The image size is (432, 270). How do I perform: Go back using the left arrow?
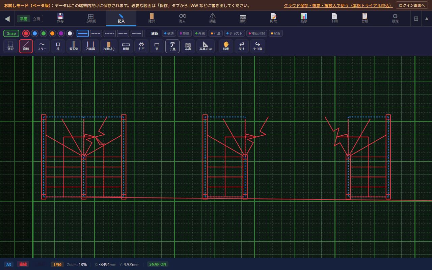[x=7, y=19]
